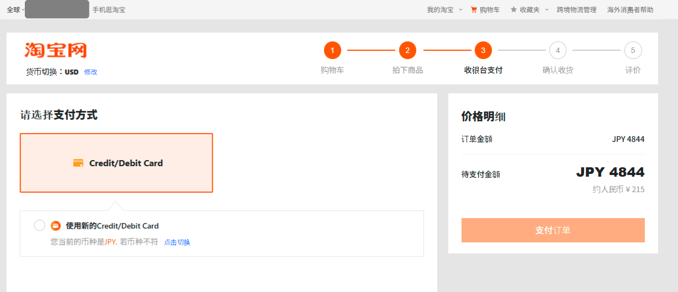Click the 支付订单 button
This screenshot has width=678, height=292.
pyautogui.click(x=553, y=230)
